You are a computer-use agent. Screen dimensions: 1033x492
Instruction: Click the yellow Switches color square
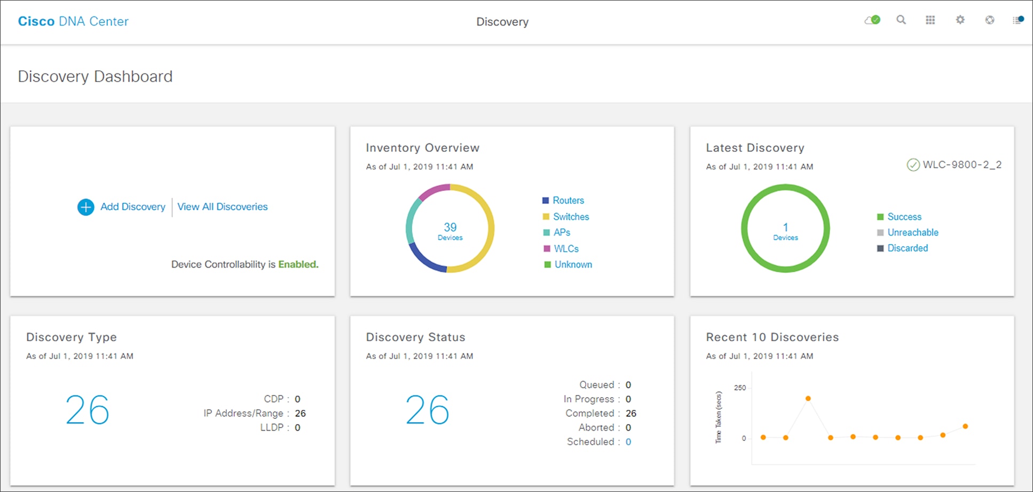pyautogui.click(x=546, y=217)
